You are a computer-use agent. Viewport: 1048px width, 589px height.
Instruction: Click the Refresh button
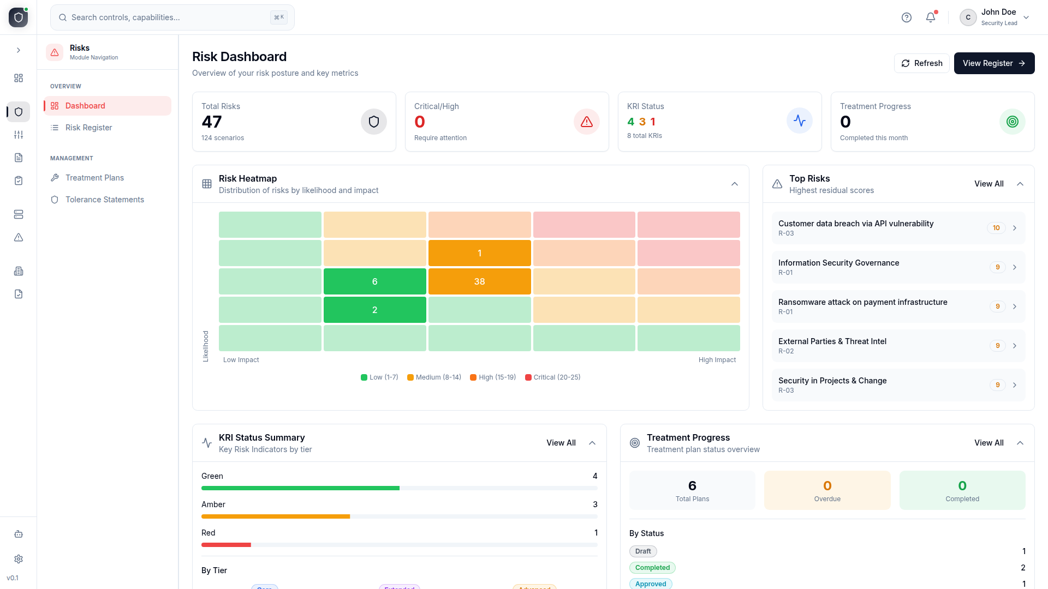click(921, 63)
